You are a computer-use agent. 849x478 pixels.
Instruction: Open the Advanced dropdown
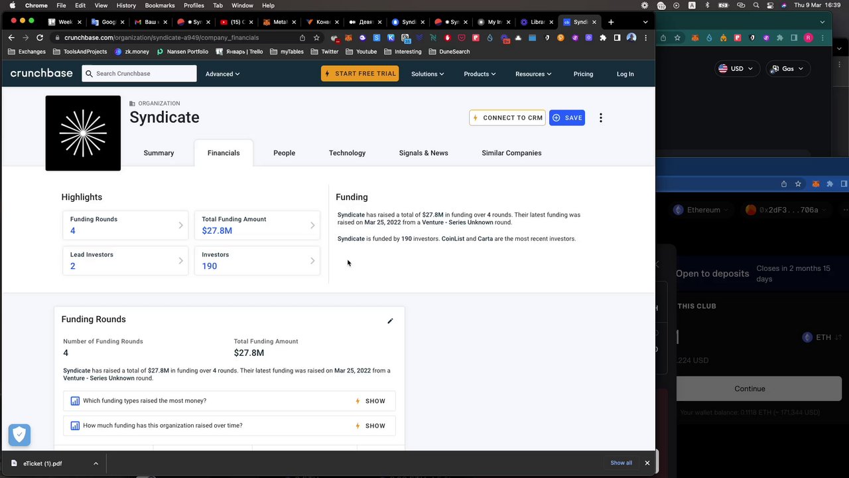222,74
